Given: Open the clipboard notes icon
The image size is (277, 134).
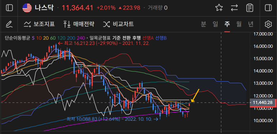Looking at the screenshot, I should click(250, 8).
